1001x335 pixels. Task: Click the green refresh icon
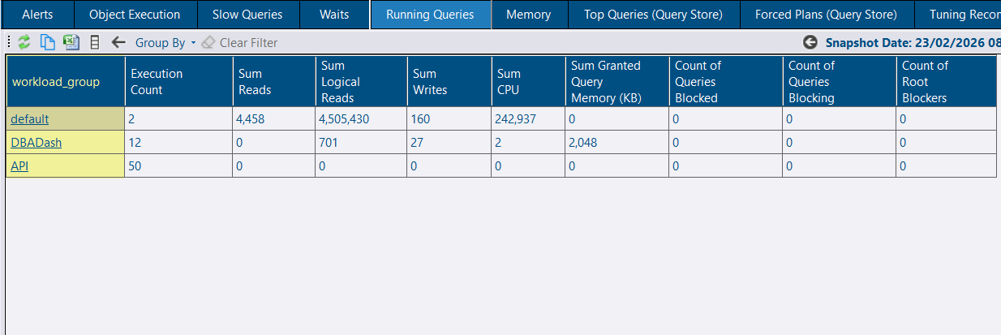(x=24, y=42)
